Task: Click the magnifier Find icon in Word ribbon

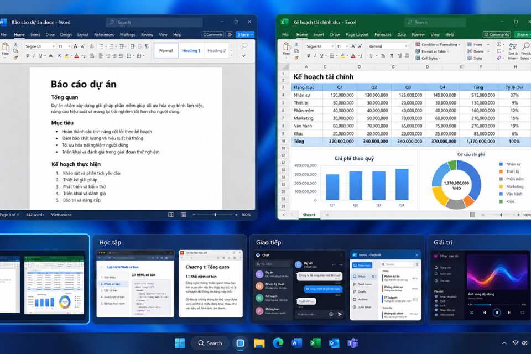Action: [x=244, y=45]
